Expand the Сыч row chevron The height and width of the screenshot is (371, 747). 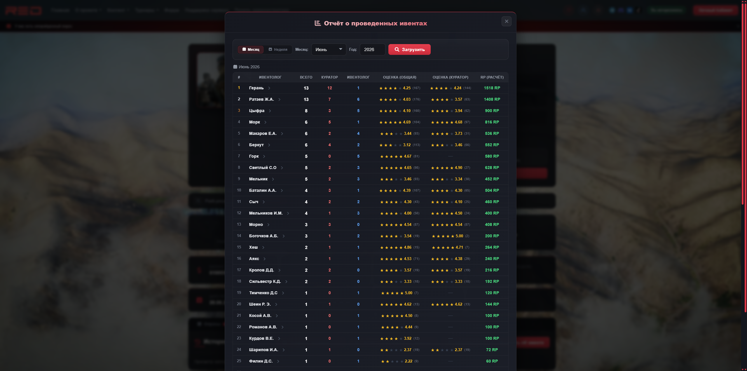click(263, 202)
